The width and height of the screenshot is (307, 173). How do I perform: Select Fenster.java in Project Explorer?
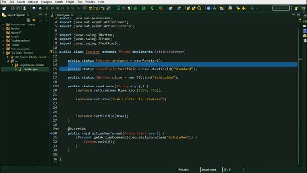(31, 69)
